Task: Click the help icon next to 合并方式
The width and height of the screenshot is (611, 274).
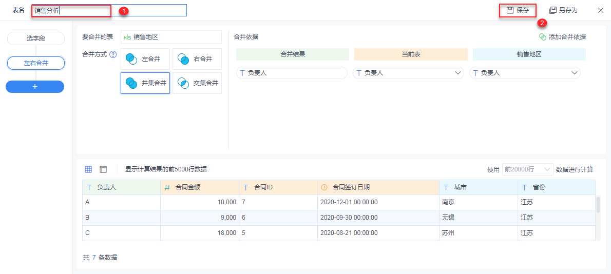Action: click(x=113, y=54)
